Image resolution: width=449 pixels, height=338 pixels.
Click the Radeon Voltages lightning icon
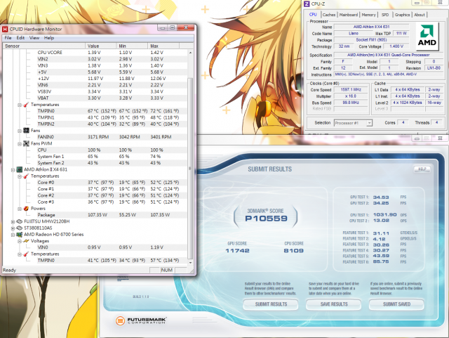[x=26, y=241]
